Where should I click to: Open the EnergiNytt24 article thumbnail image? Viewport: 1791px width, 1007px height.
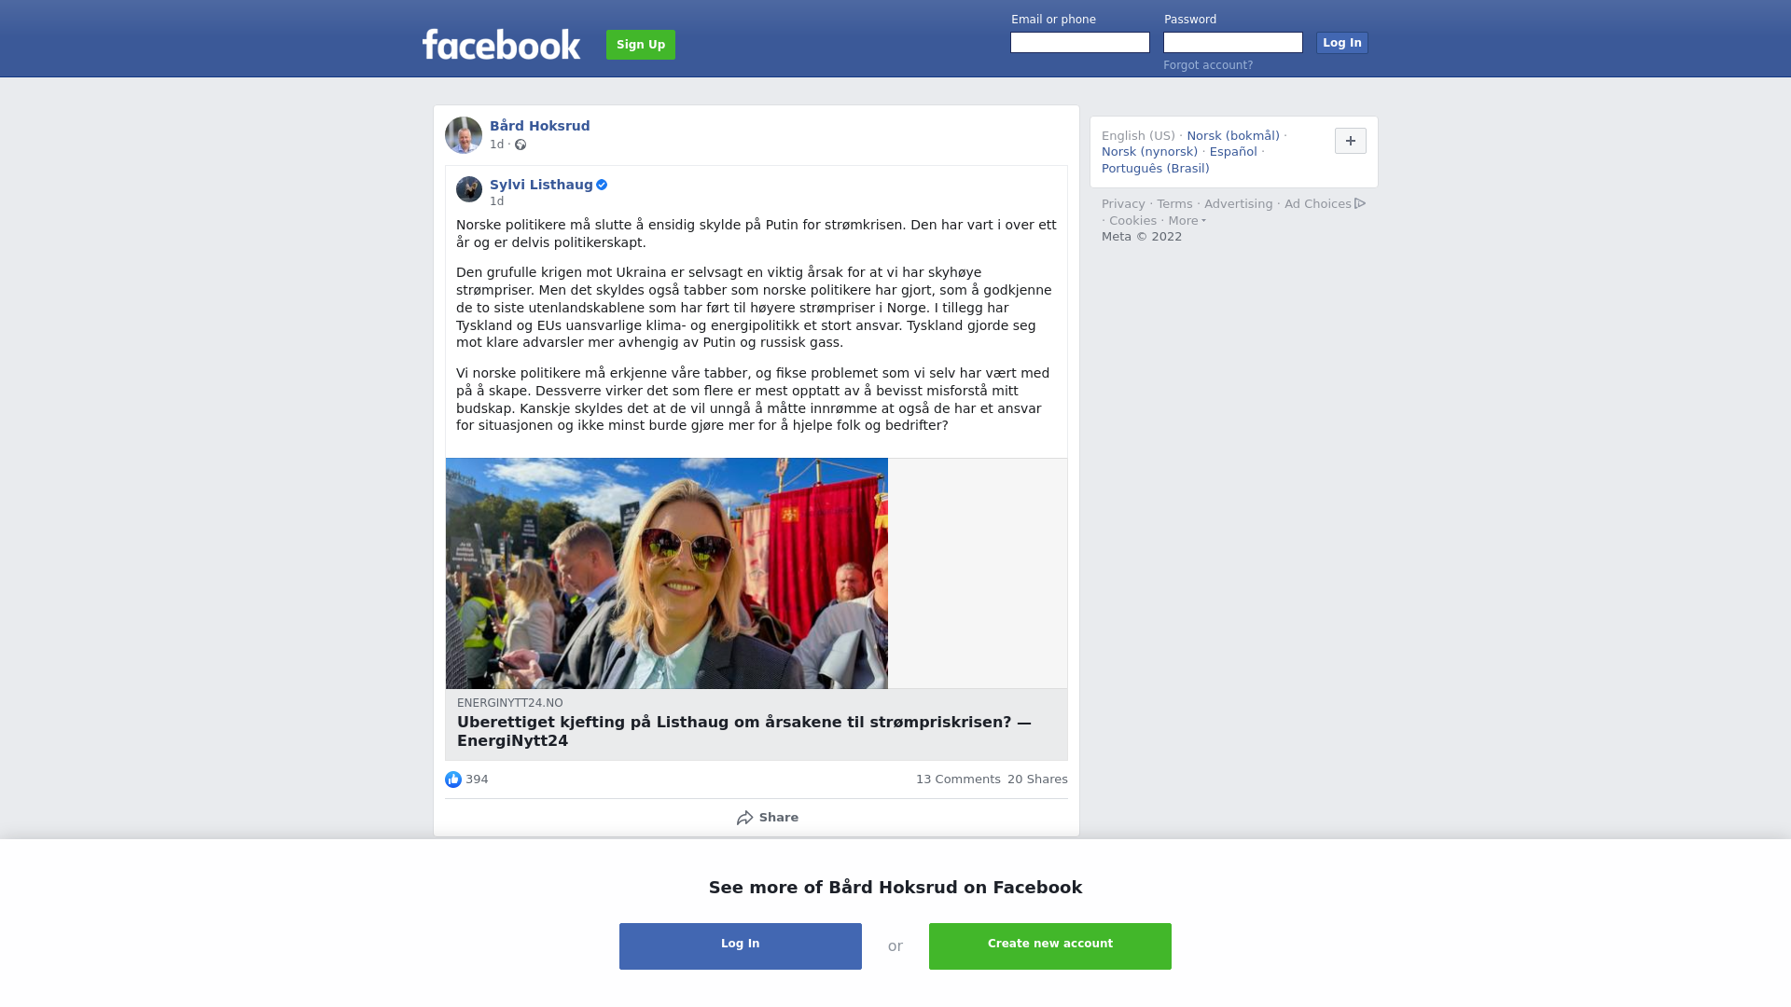[667, 573]
